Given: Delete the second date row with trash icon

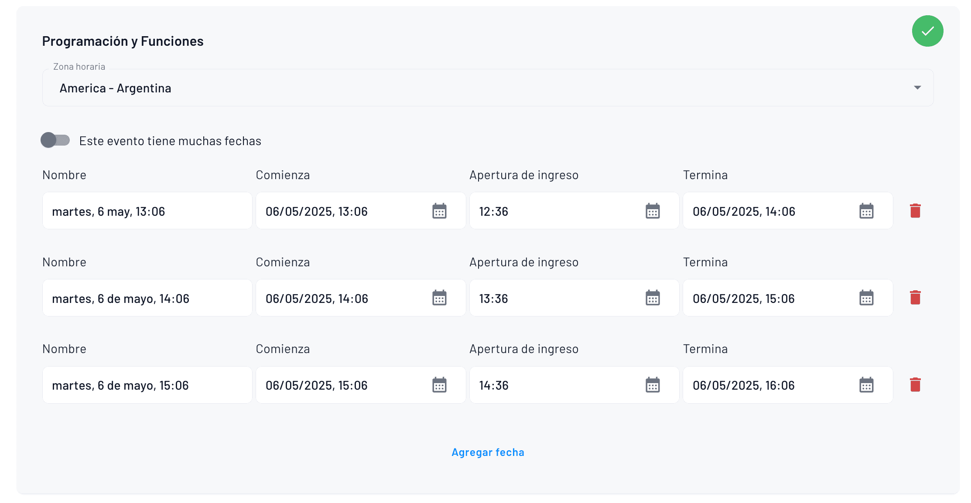Looking at the screenshot, I should click(x=915, y=298).
